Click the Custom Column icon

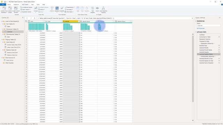click(10, 8)
